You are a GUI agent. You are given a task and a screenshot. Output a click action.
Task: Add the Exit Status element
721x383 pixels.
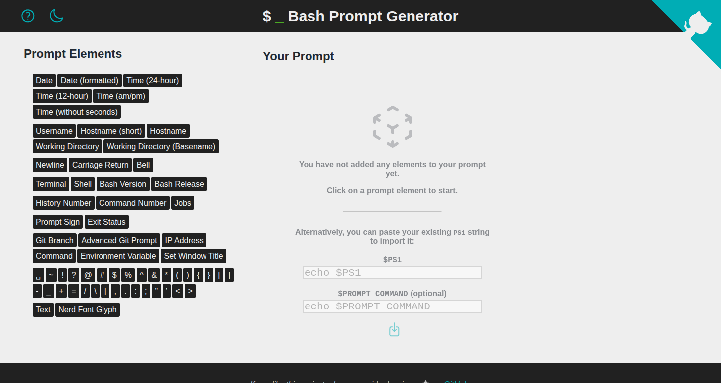click(x=107, y=222)
